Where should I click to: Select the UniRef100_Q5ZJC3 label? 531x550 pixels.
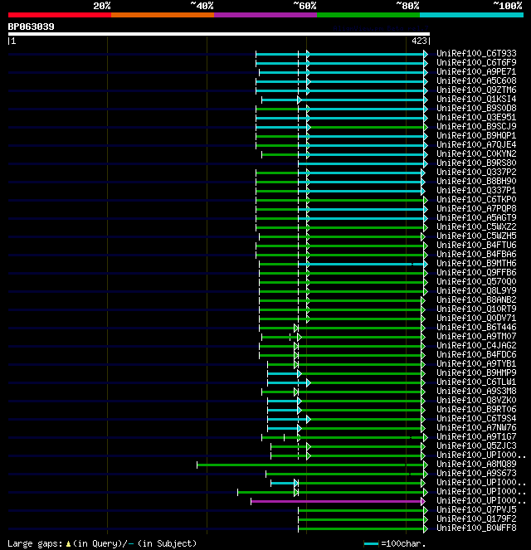476,445
